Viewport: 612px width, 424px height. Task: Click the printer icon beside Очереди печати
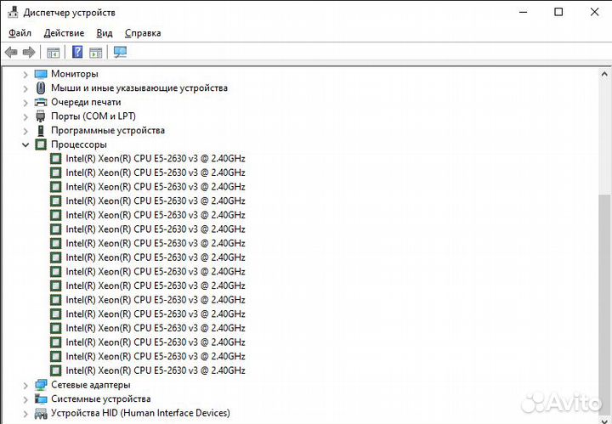(41, 102)
